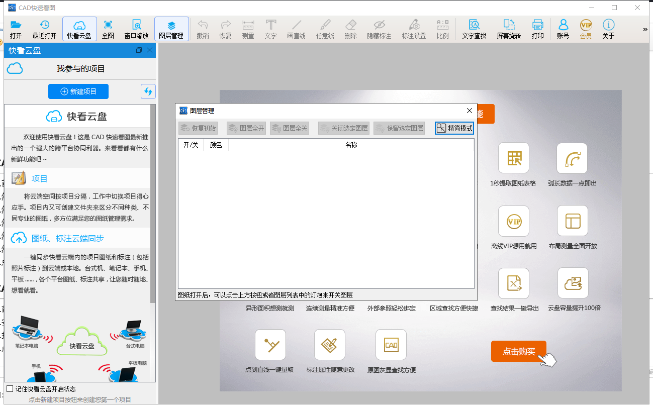The image size is (653, 408).
Task: Click the 图纸、标注云端同步 heading
Action: (68, 238)
